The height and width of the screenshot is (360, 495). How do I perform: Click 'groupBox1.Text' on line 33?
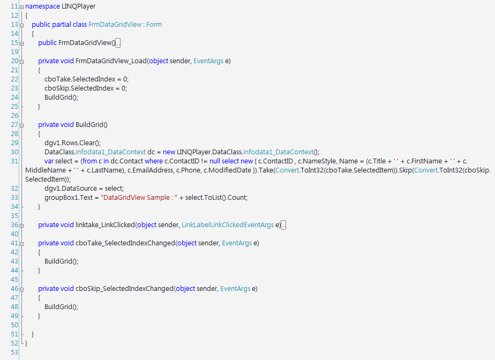pyautogui.click(x=69, y=197)
